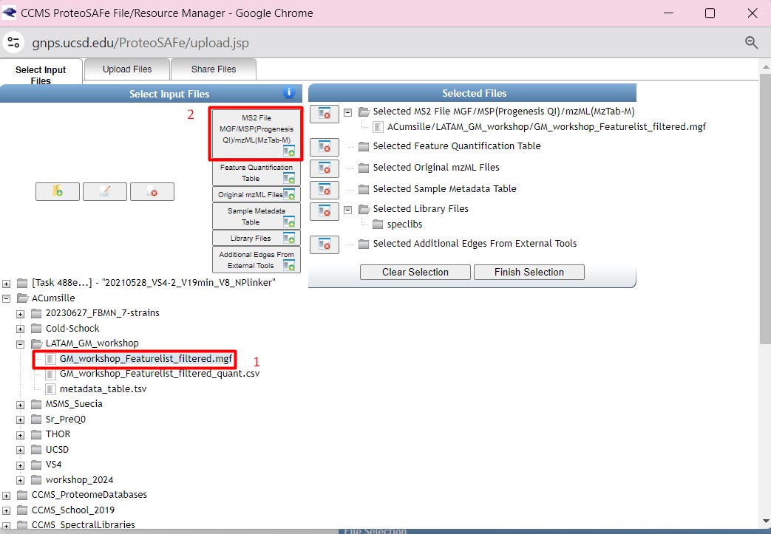Open the browser zoom magnifier icon
Viewport: 771px width, 534px height.
coord(752,43)
